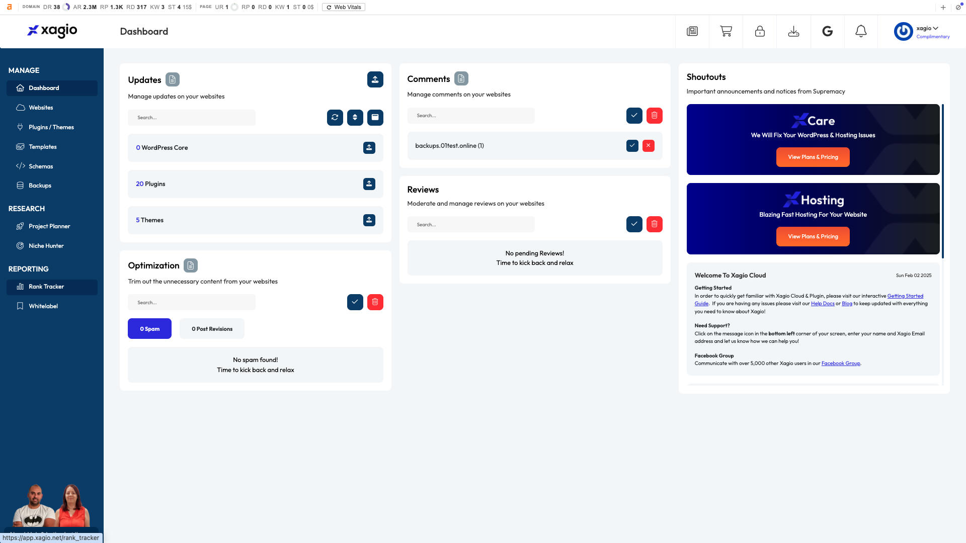The width and height of the screenshot is (966, 543).
Task: Click the Web Vitals button in SEO toolbar
Action: 344,7
